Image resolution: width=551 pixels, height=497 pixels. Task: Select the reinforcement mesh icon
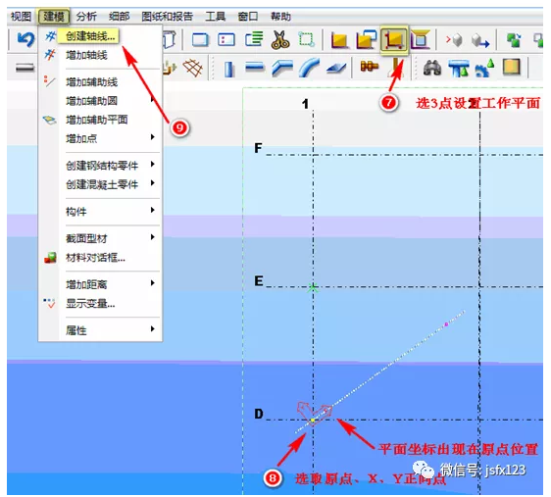[193, 67]
